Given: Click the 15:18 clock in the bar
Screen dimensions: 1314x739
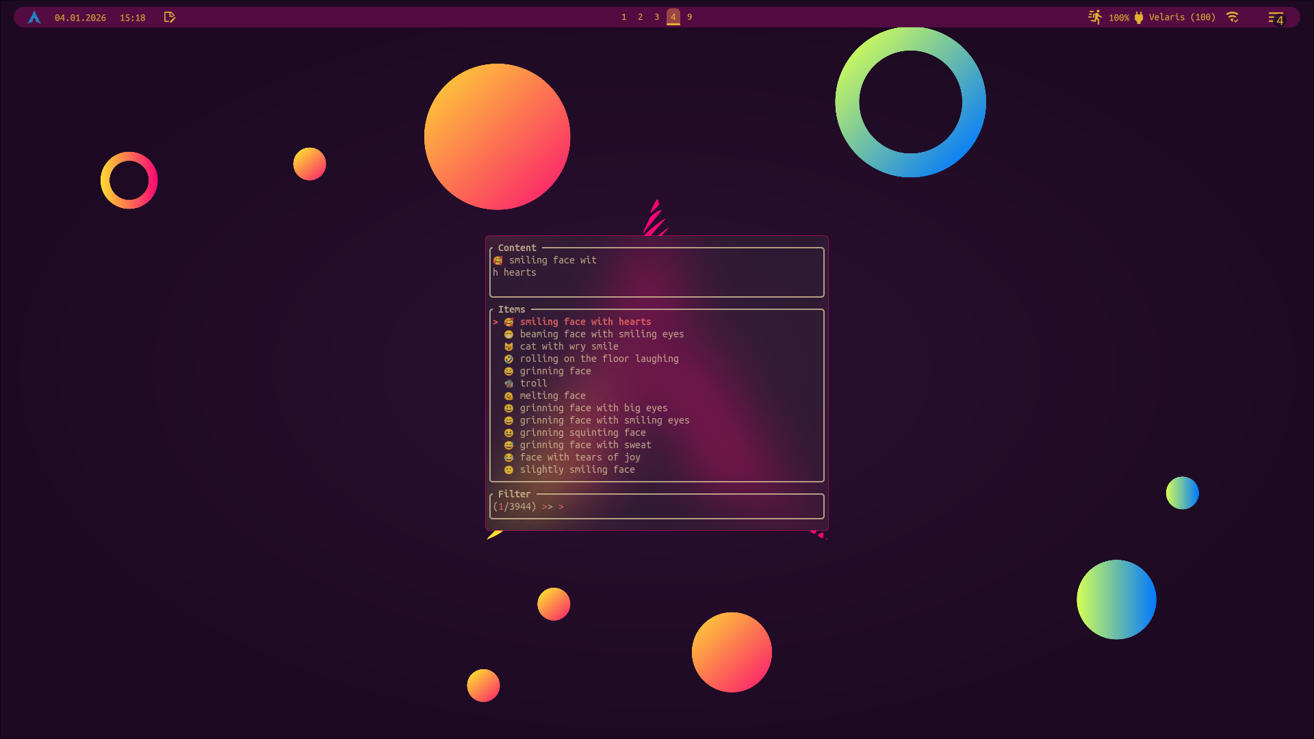Looking at the screenshot, I should click(132, 18).
